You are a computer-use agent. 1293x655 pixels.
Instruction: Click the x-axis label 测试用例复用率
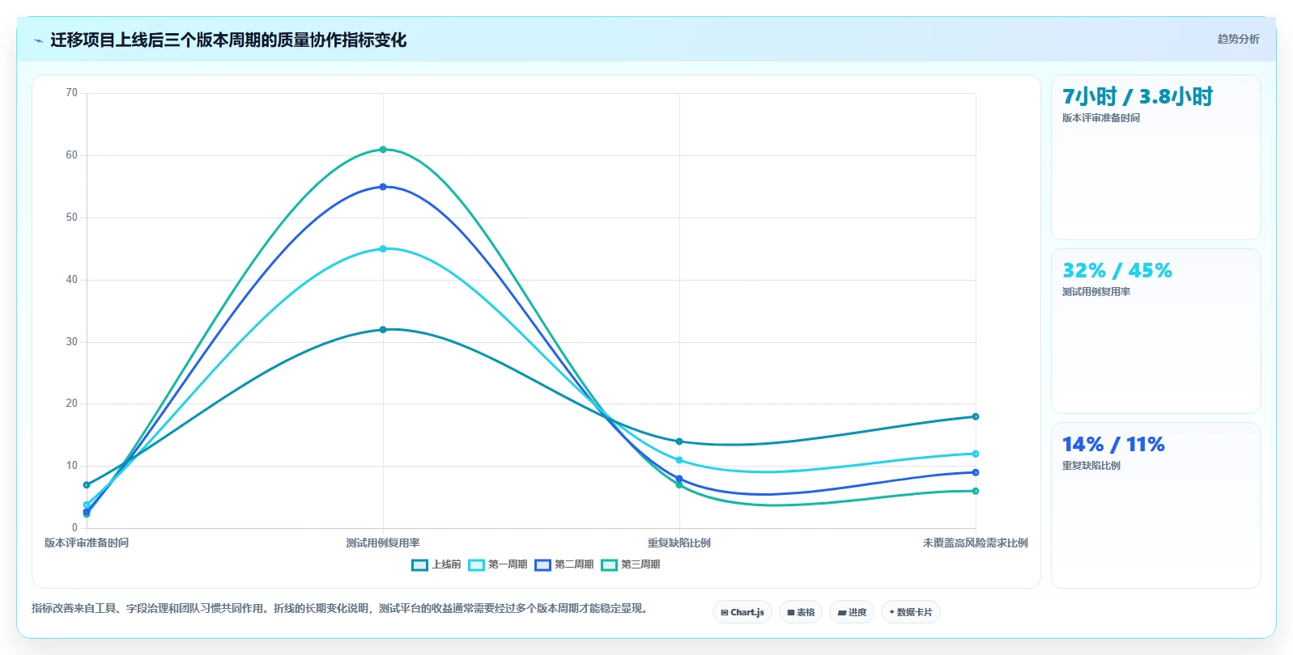pyautogui.click(x=383, y=543)
